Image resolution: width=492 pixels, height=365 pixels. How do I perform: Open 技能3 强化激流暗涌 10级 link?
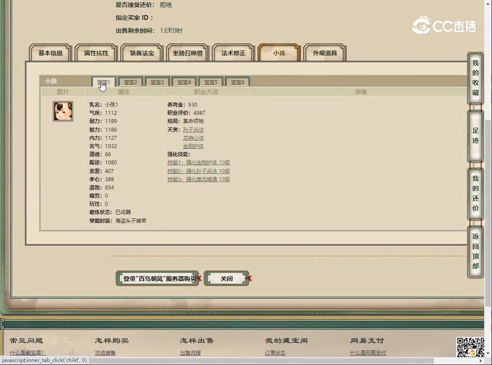pos(199,179)
